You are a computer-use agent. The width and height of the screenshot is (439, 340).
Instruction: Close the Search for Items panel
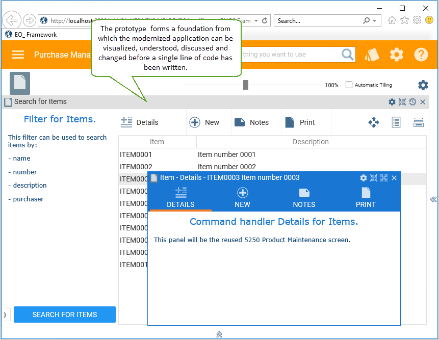point(423,102)
